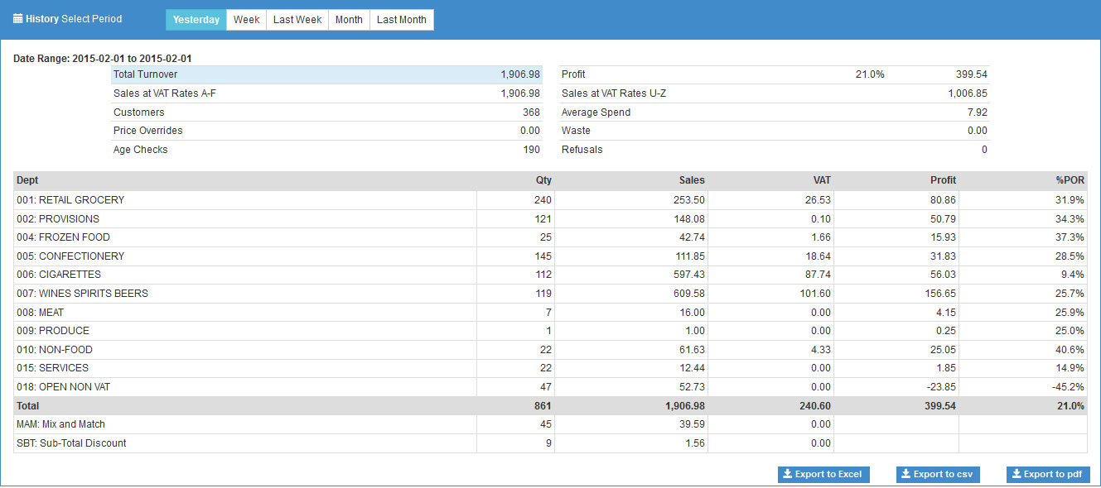The width and height of the screenshot is (1101, 488).
Task: Click the download icon on Export to pdf
Action: tap(1016, 475)
